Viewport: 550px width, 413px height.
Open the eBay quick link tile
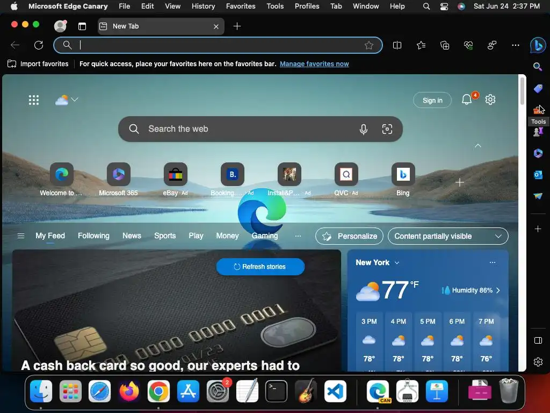(176, 180)
